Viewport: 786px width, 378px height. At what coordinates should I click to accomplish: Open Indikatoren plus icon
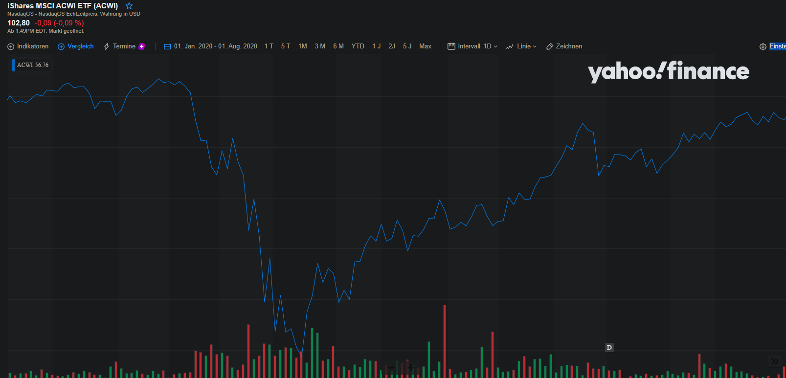coord(11,46)
